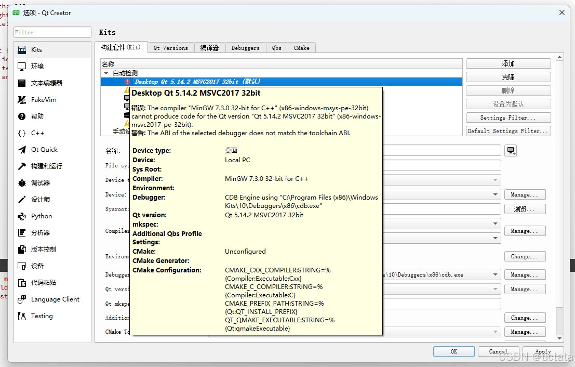
Task: Click the 克隆 button
Action: point(508,76)
